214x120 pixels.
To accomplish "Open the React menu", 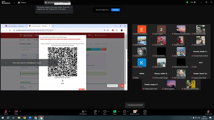I will tap(105, 112).
